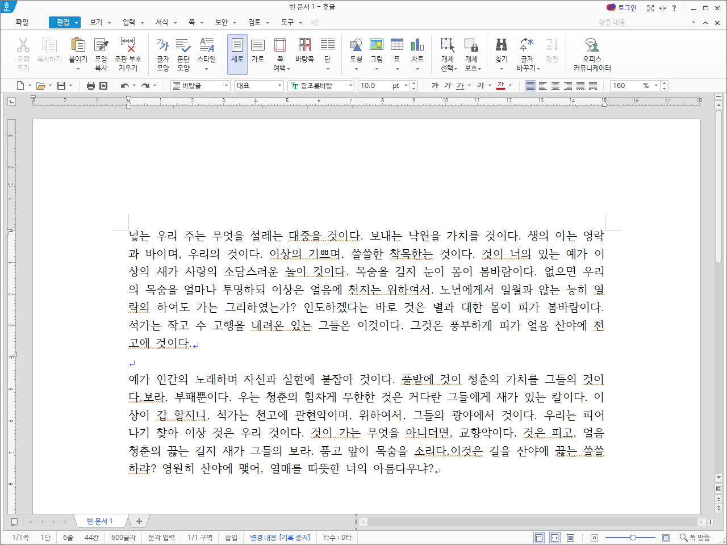Open the 서식 menu
This screenshot has height=545, width=727.
[x=162, y=22]
